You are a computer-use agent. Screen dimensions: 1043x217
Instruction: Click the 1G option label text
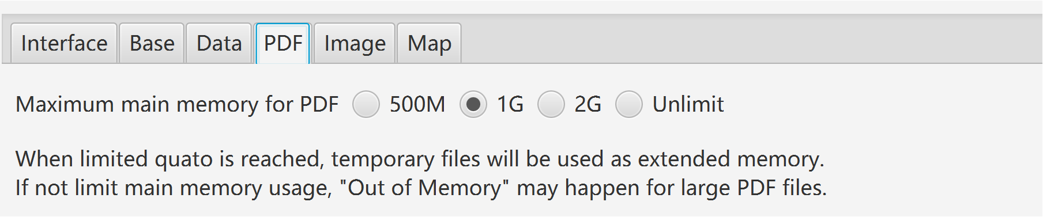[x=510, y=104]
